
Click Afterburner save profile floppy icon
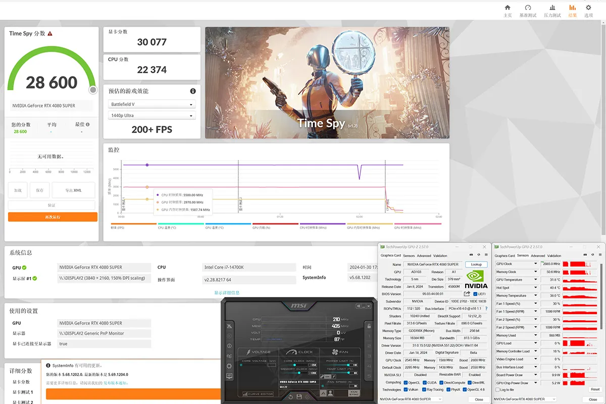point(299,397)
